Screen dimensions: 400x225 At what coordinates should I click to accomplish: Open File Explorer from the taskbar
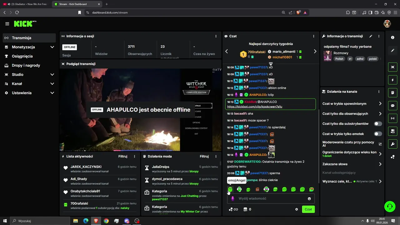(x=76, y=221)
